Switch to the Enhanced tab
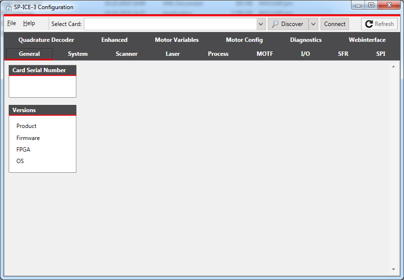 114,40
